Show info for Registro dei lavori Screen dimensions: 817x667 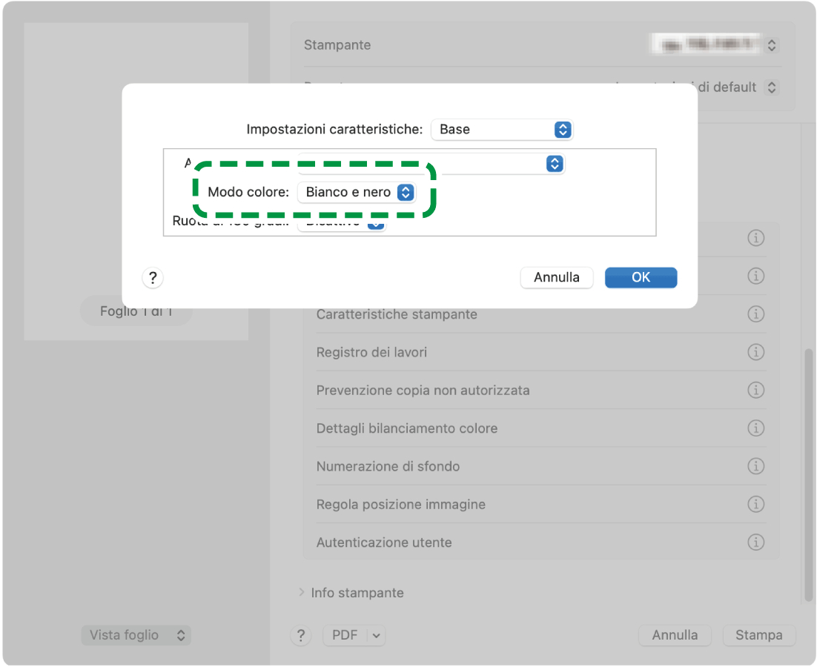[x=755, y=352]
